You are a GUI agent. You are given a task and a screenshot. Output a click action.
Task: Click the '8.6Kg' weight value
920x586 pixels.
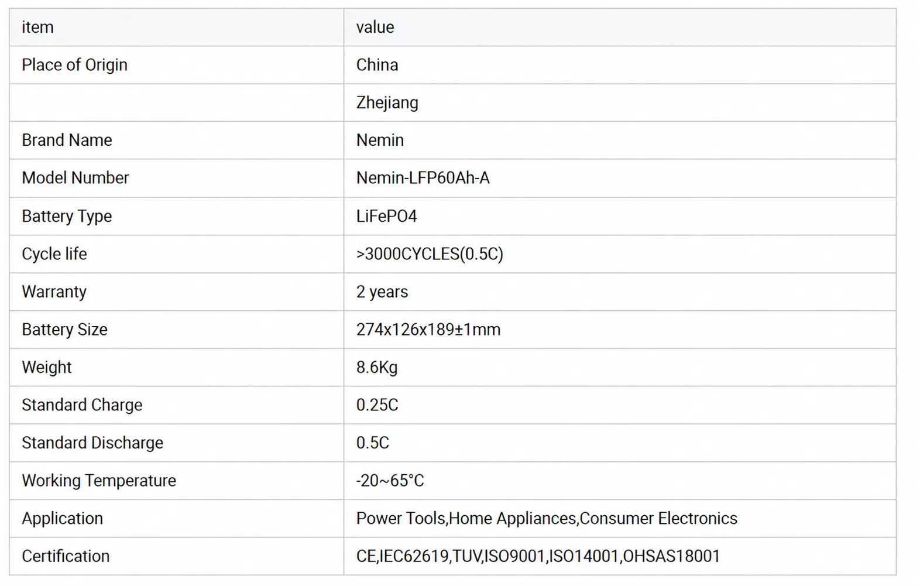tap(376, 367)
